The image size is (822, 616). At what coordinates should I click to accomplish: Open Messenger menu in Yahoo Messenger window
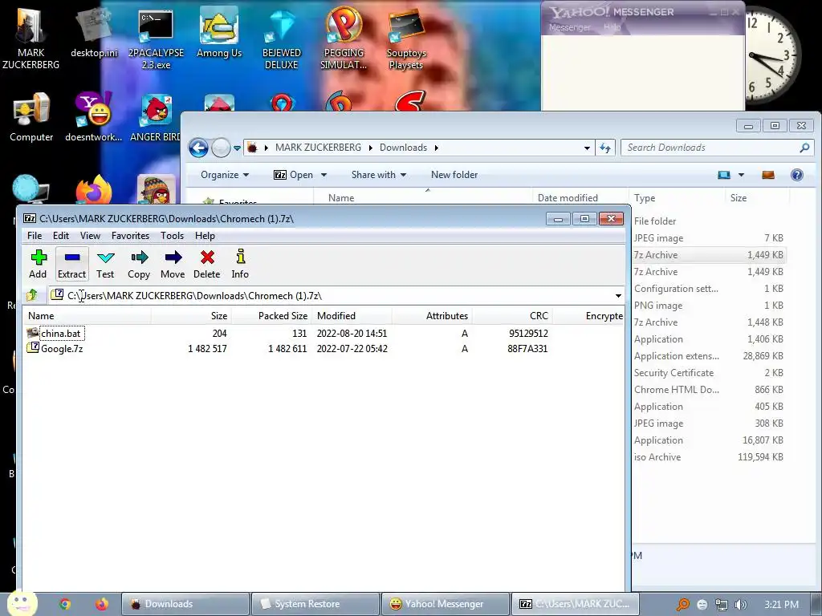pyautogui.click(x=570, y=27)
